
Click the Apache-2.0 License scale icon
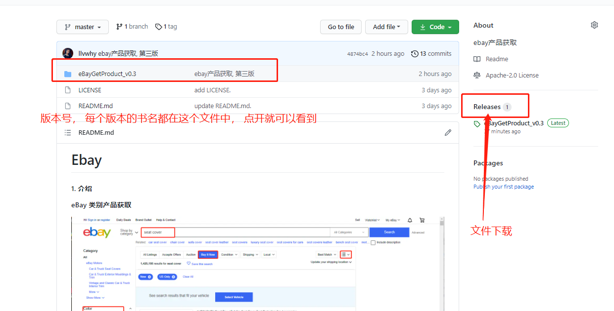[x=476, y=75]
